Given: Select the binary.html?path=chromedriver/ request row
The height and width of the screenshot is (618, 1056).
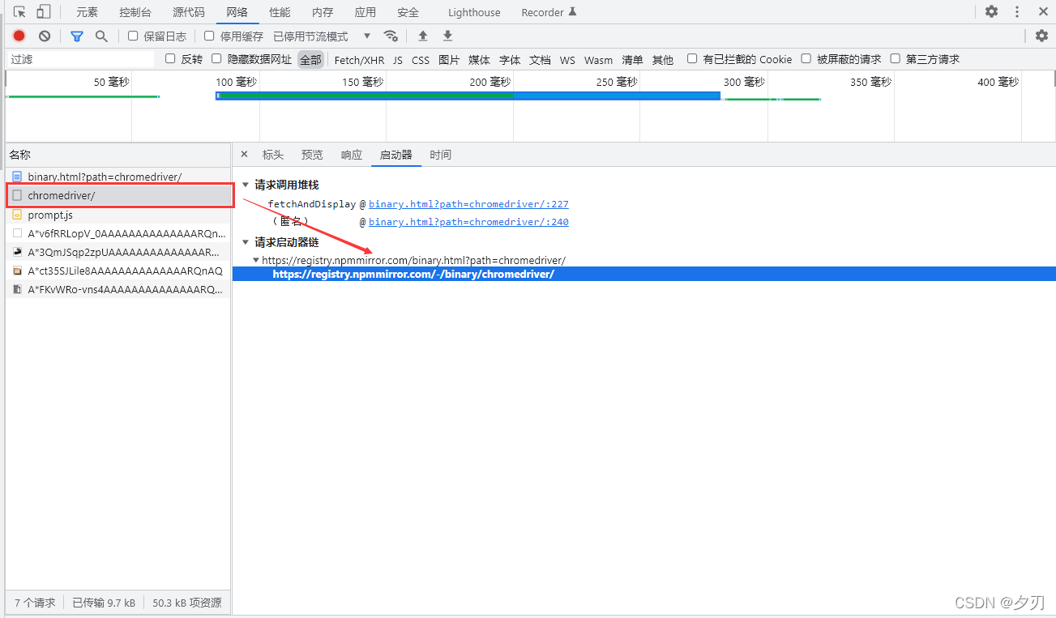Looking at the screenshot, I should click(x=118, y=177).
